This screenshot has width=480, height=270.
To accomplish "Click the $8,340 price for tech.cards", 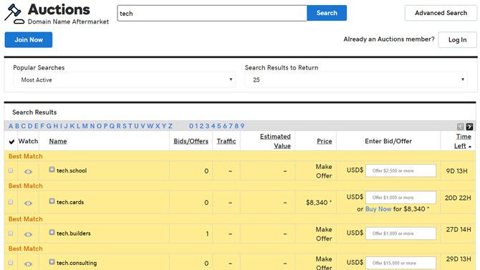I will (x=319, y=203).
